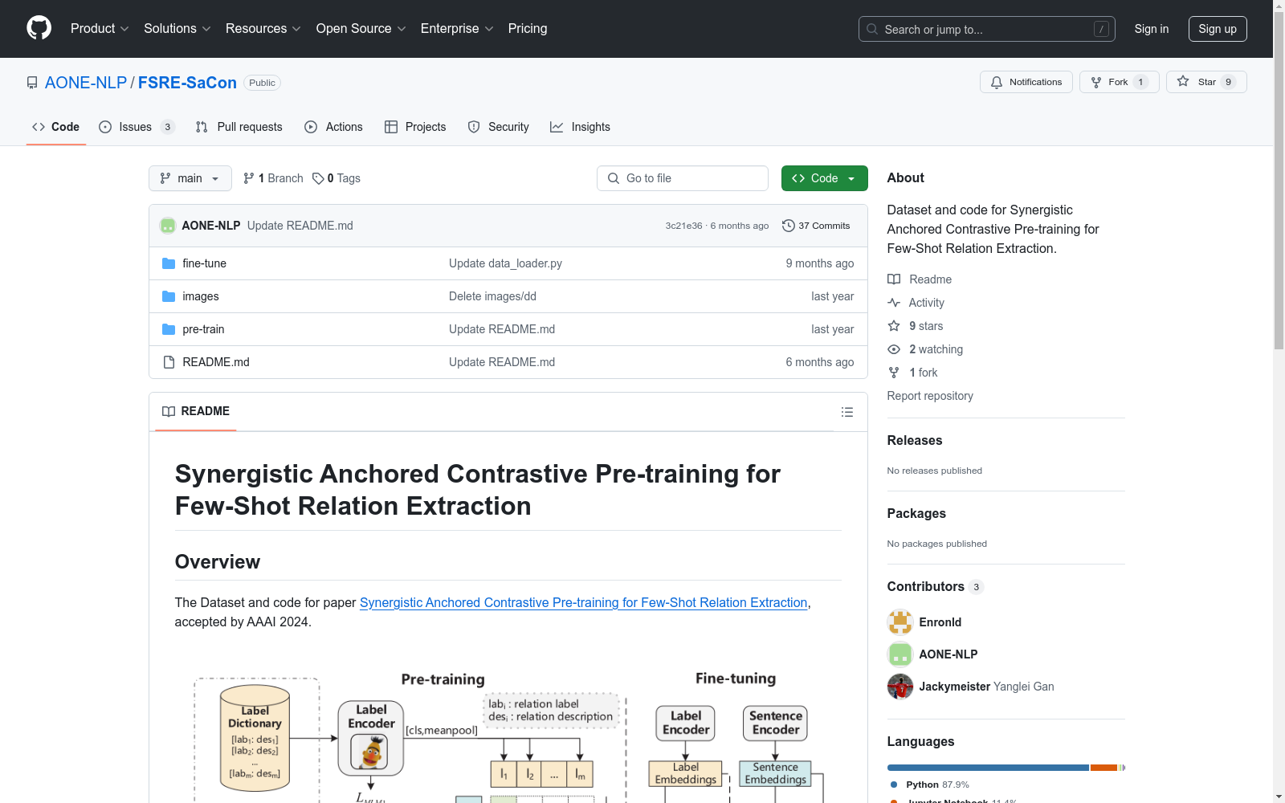Expand the green Code download dropdown

[x=824, y=178]
